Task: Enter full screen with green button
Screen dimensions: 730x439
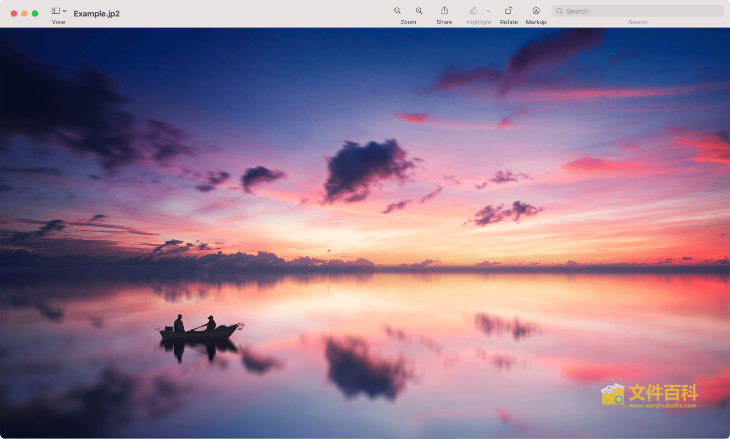Action: point(35,14)
